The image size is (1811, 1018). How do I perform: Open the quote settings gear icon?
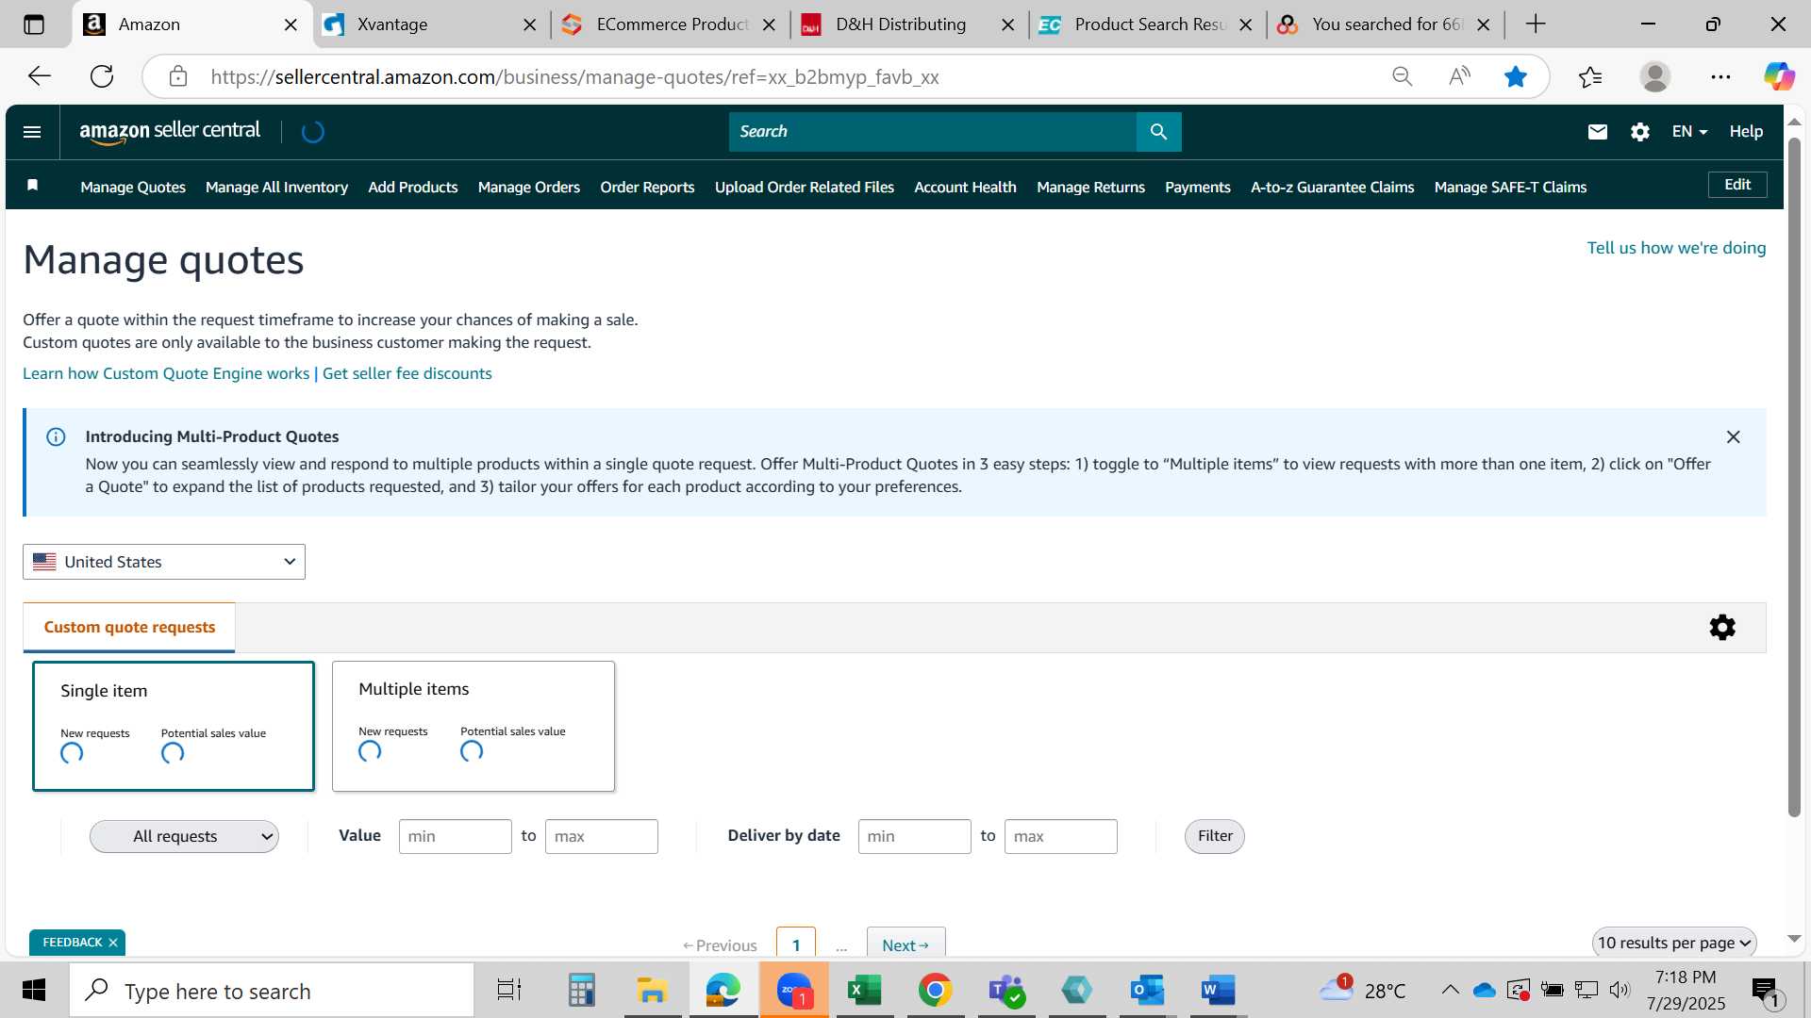click(1722, 628)
